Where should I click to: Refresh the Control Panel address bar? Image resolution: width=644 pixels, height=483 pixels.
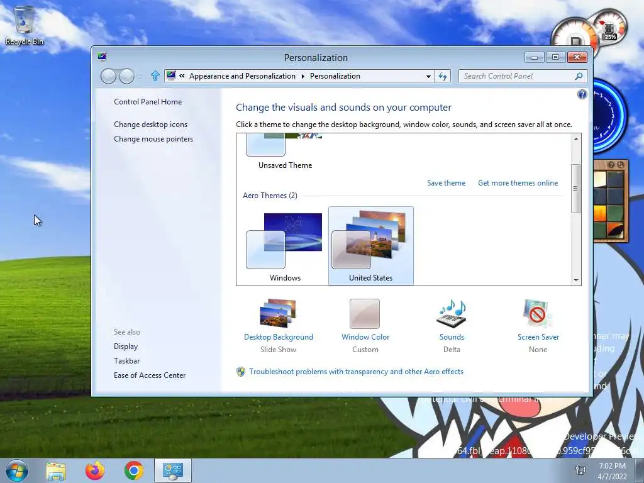point(443,76)
